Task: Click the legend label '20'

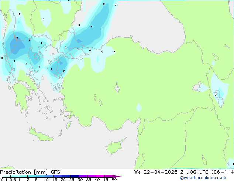Action: click(x=63, y=180)
